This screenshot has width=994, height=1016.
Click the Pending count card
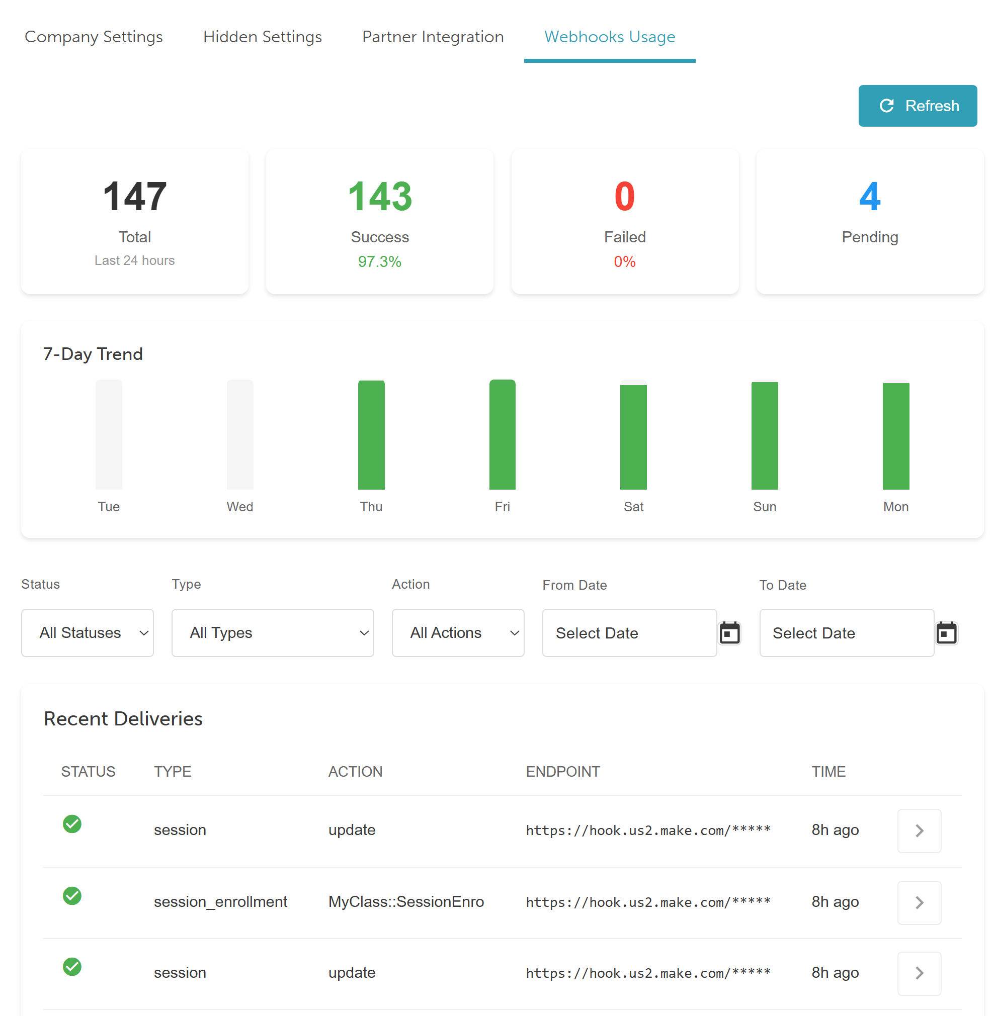(870, 221)
